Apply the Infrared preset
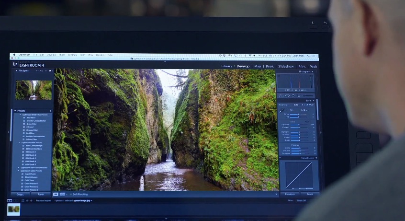 [30, 127]
